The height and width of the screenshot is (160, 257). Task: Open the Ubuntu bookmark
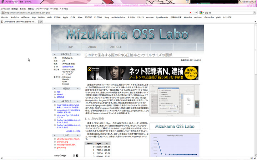[5, 17]
